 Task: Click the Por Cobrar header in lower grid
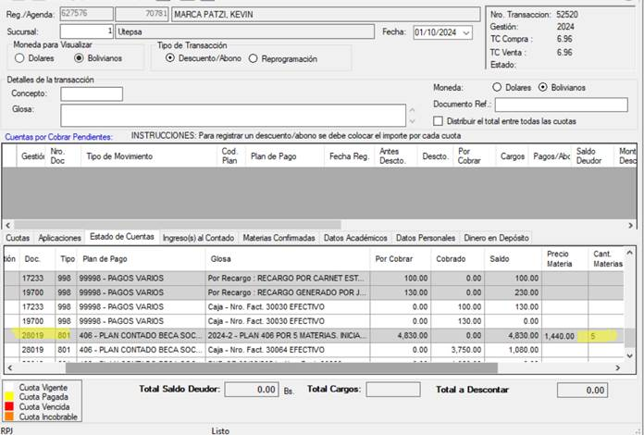click(x=401, y=259)
